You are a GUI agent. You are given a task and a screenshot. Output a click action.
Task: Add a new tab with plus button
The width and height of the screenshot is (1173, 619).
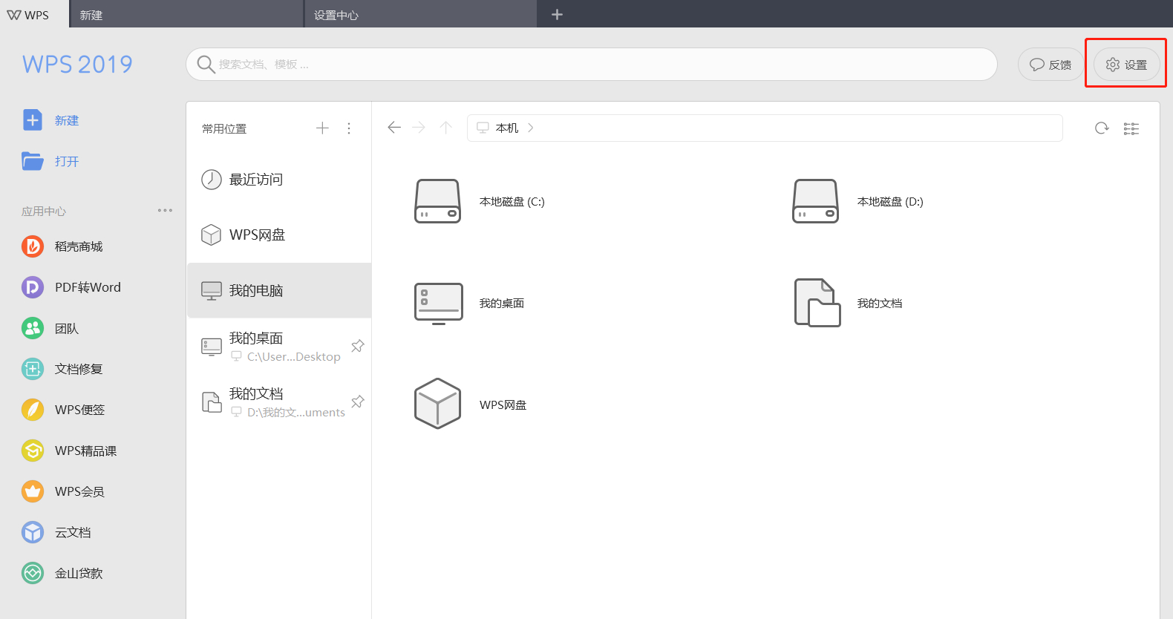click(x=557, y=14)
